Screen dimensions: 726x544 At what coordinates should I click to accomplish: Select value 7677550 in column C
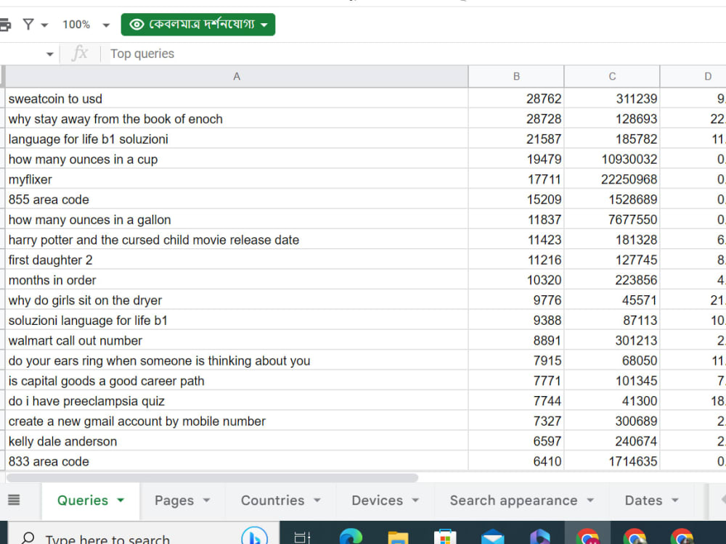[x=612, y=219]
